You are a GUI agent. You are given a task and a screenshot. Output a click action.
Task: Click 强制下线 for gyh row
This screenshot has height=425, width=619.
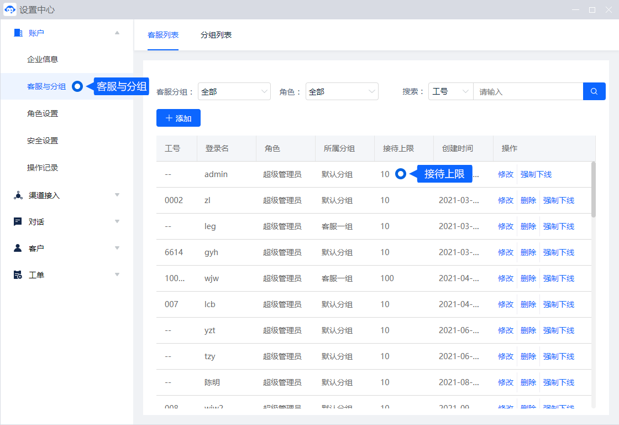(559, 252)
